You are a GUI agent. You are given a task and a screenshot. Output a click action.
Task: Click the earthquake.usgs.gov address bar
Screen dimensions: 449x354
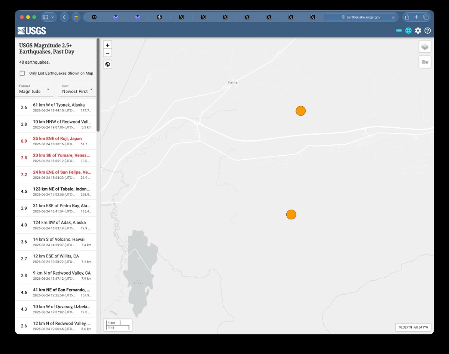[x=361, y=17]
